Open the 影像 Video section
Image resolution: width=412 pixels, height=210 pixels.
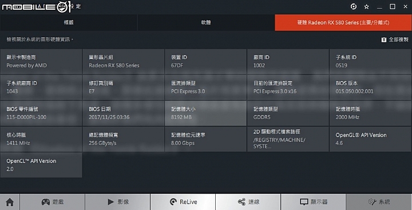click(x=118, y=202)
